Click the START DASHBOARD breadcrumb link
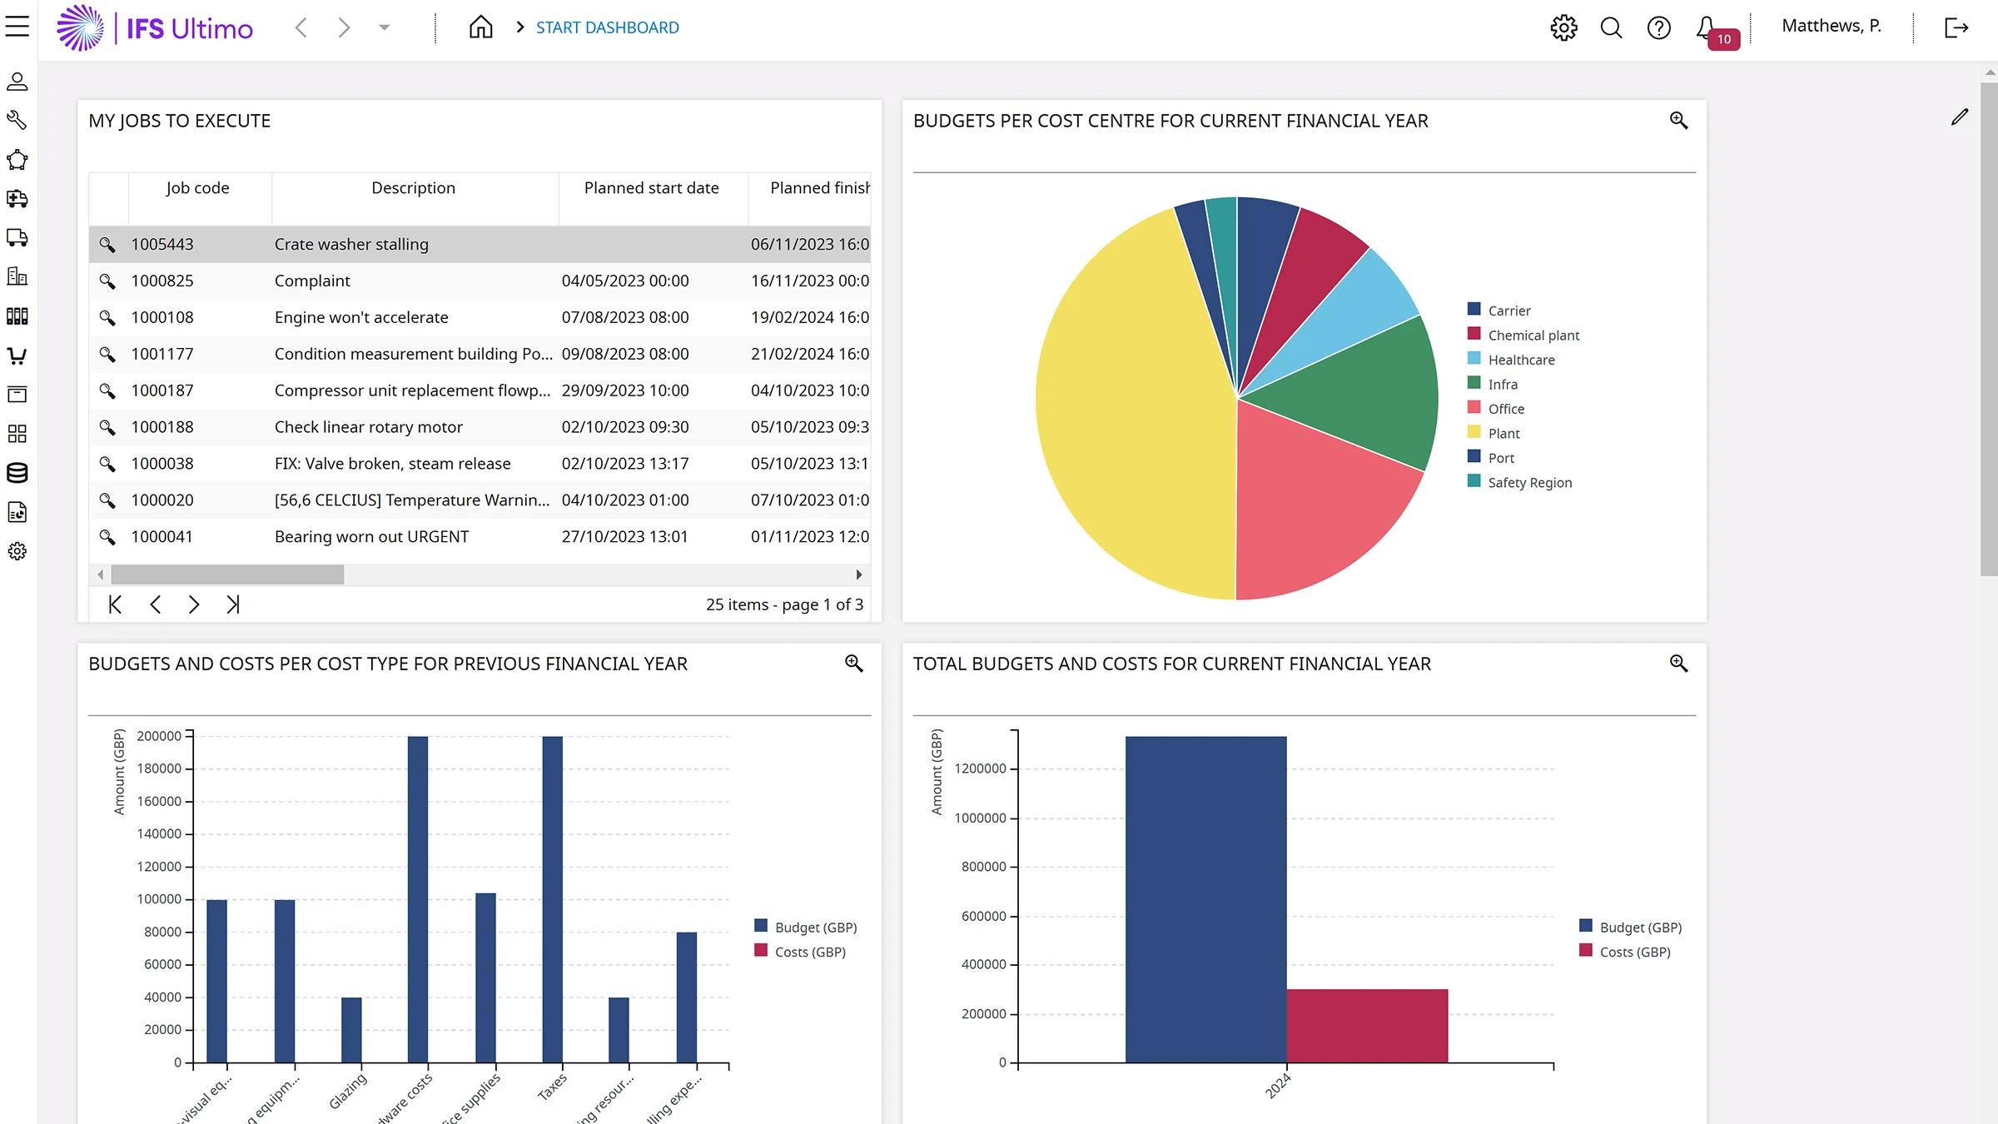The width and height of the screenshot is (1998, 1124). click(x=607, y=27)
